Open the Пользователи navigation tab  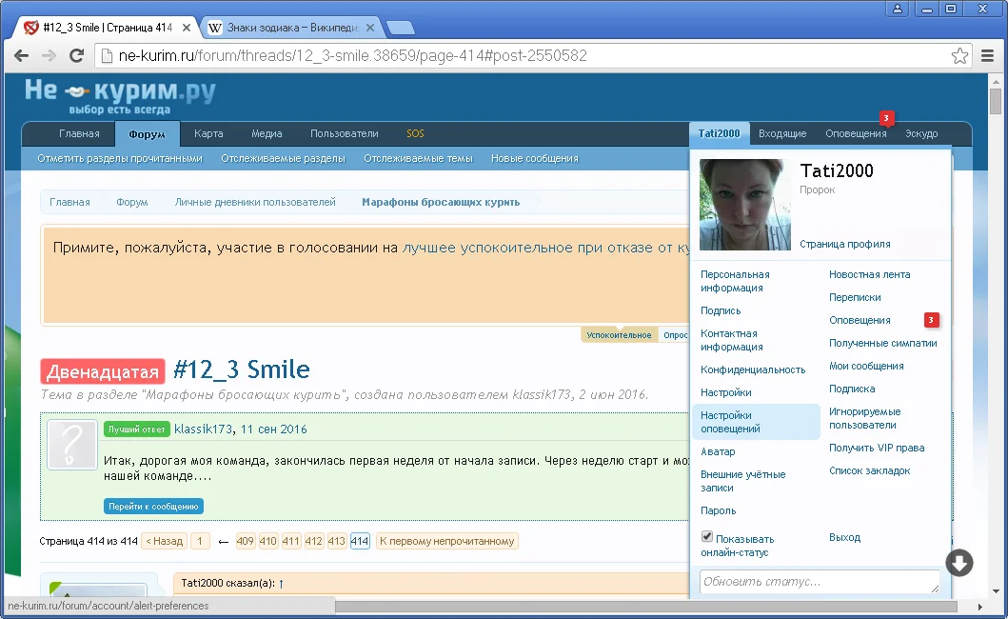344,133
